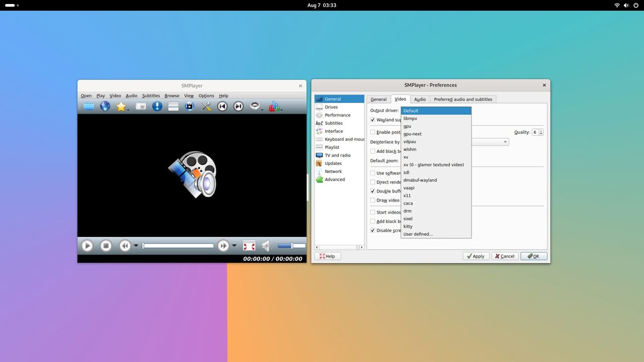Take a screenshot with the camera icon
Image resolution: width=644 pixels, height=362 pixels.
[141, 106]
